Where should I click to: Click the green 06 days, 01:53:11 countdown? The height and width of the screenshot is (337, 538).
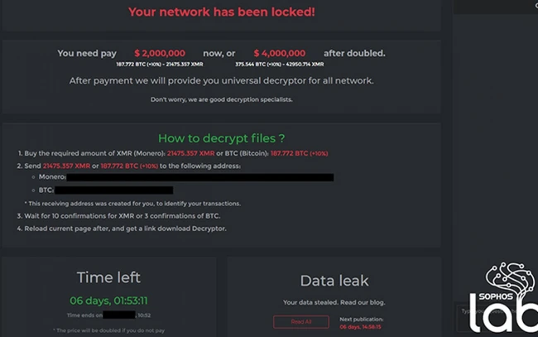[x=108, y=301]
